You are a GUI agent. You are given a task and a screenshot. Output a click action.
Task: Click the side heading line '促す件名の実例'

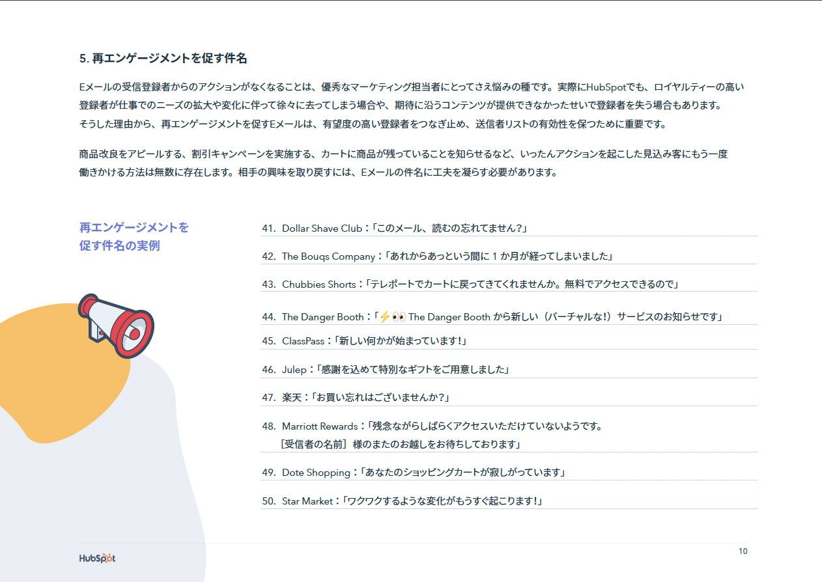(119, 246)
